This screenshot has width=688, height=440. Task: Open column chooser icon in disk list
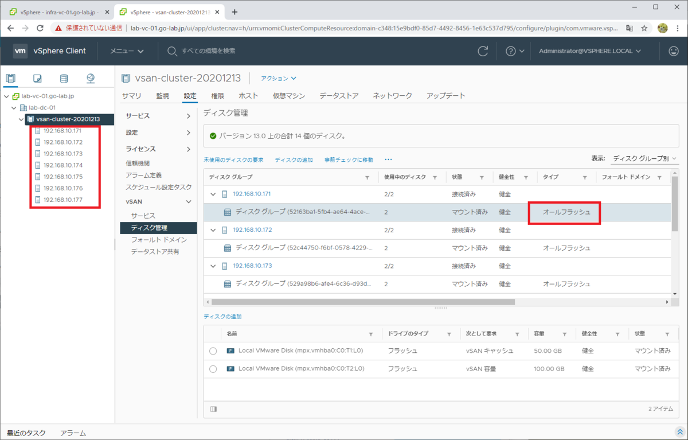click(214, 409)
